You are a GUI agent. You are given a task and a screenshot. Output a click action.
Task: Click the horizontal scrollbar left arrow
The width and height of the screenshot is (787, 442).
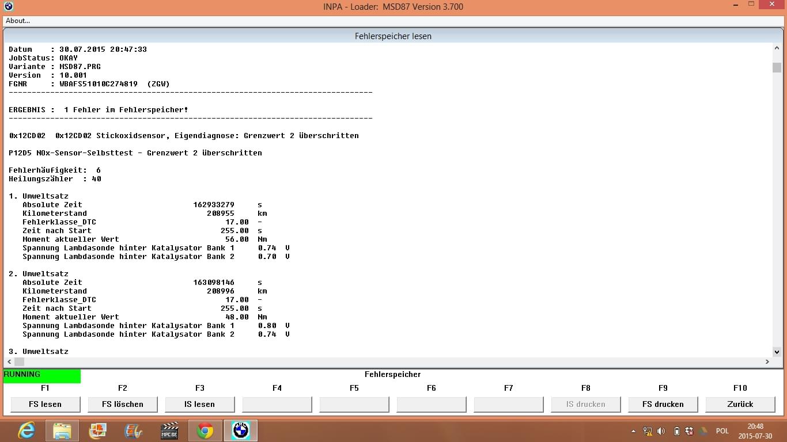[9, 361]
